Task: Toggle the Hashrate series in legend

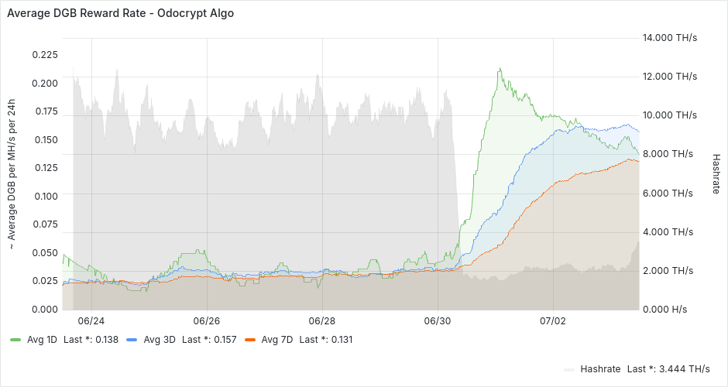Action: coord(600,369)
